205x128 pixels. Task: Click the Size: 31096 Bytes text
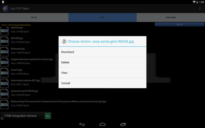tap(20, 32)
